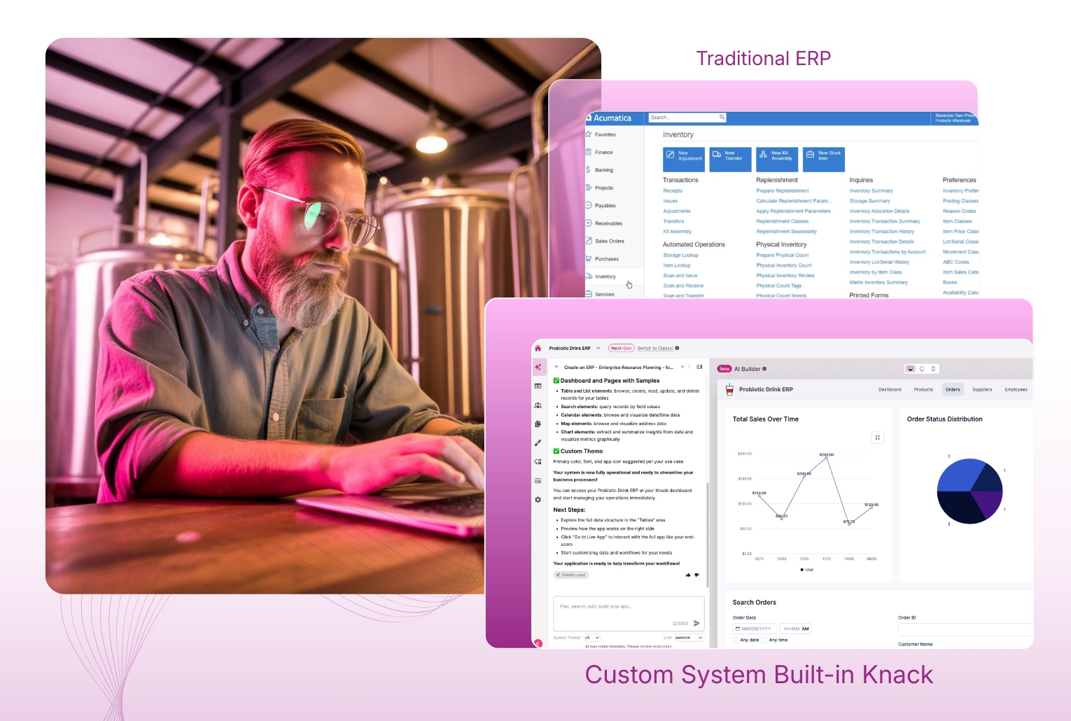Click the Users icon in the Knack sidebar
The width and height of the screenshot is (1071, 721).
click(538, 405)
